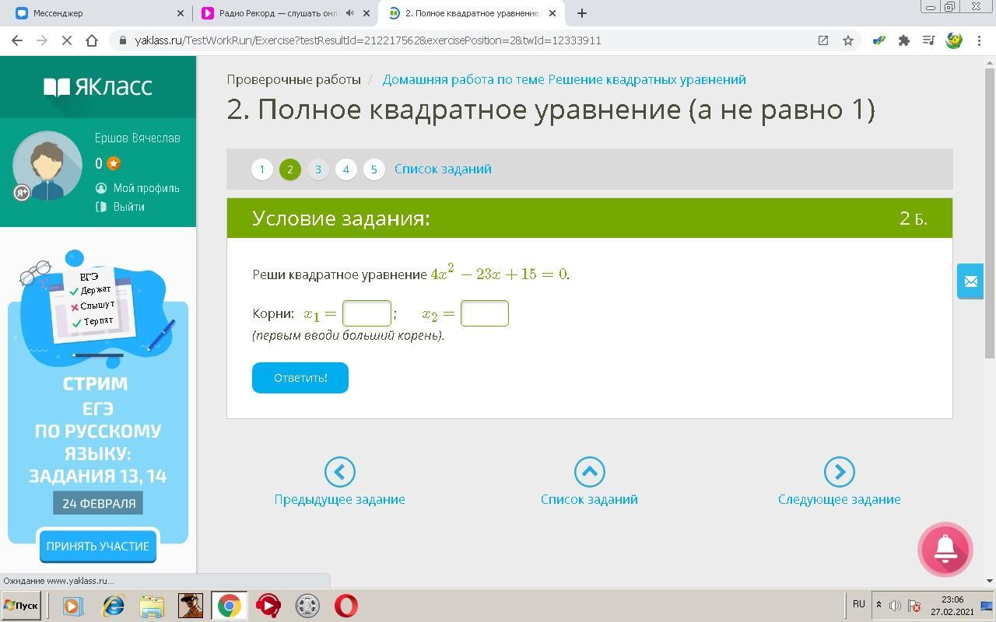Mute the Радио Рекорд tab audio
The height and width of the screenshot is (622, 996).
(350, 13)
